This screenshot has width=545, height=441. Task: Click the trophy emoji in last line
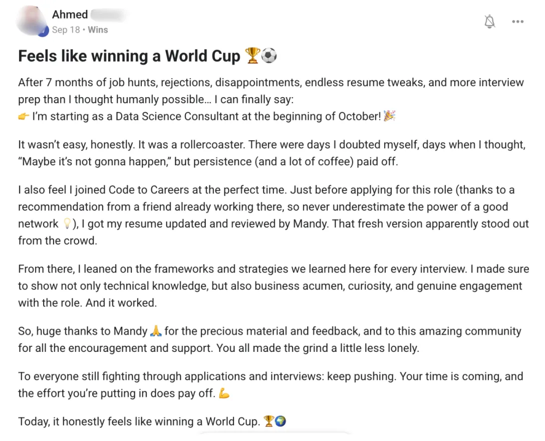click(x=268, y=421)
